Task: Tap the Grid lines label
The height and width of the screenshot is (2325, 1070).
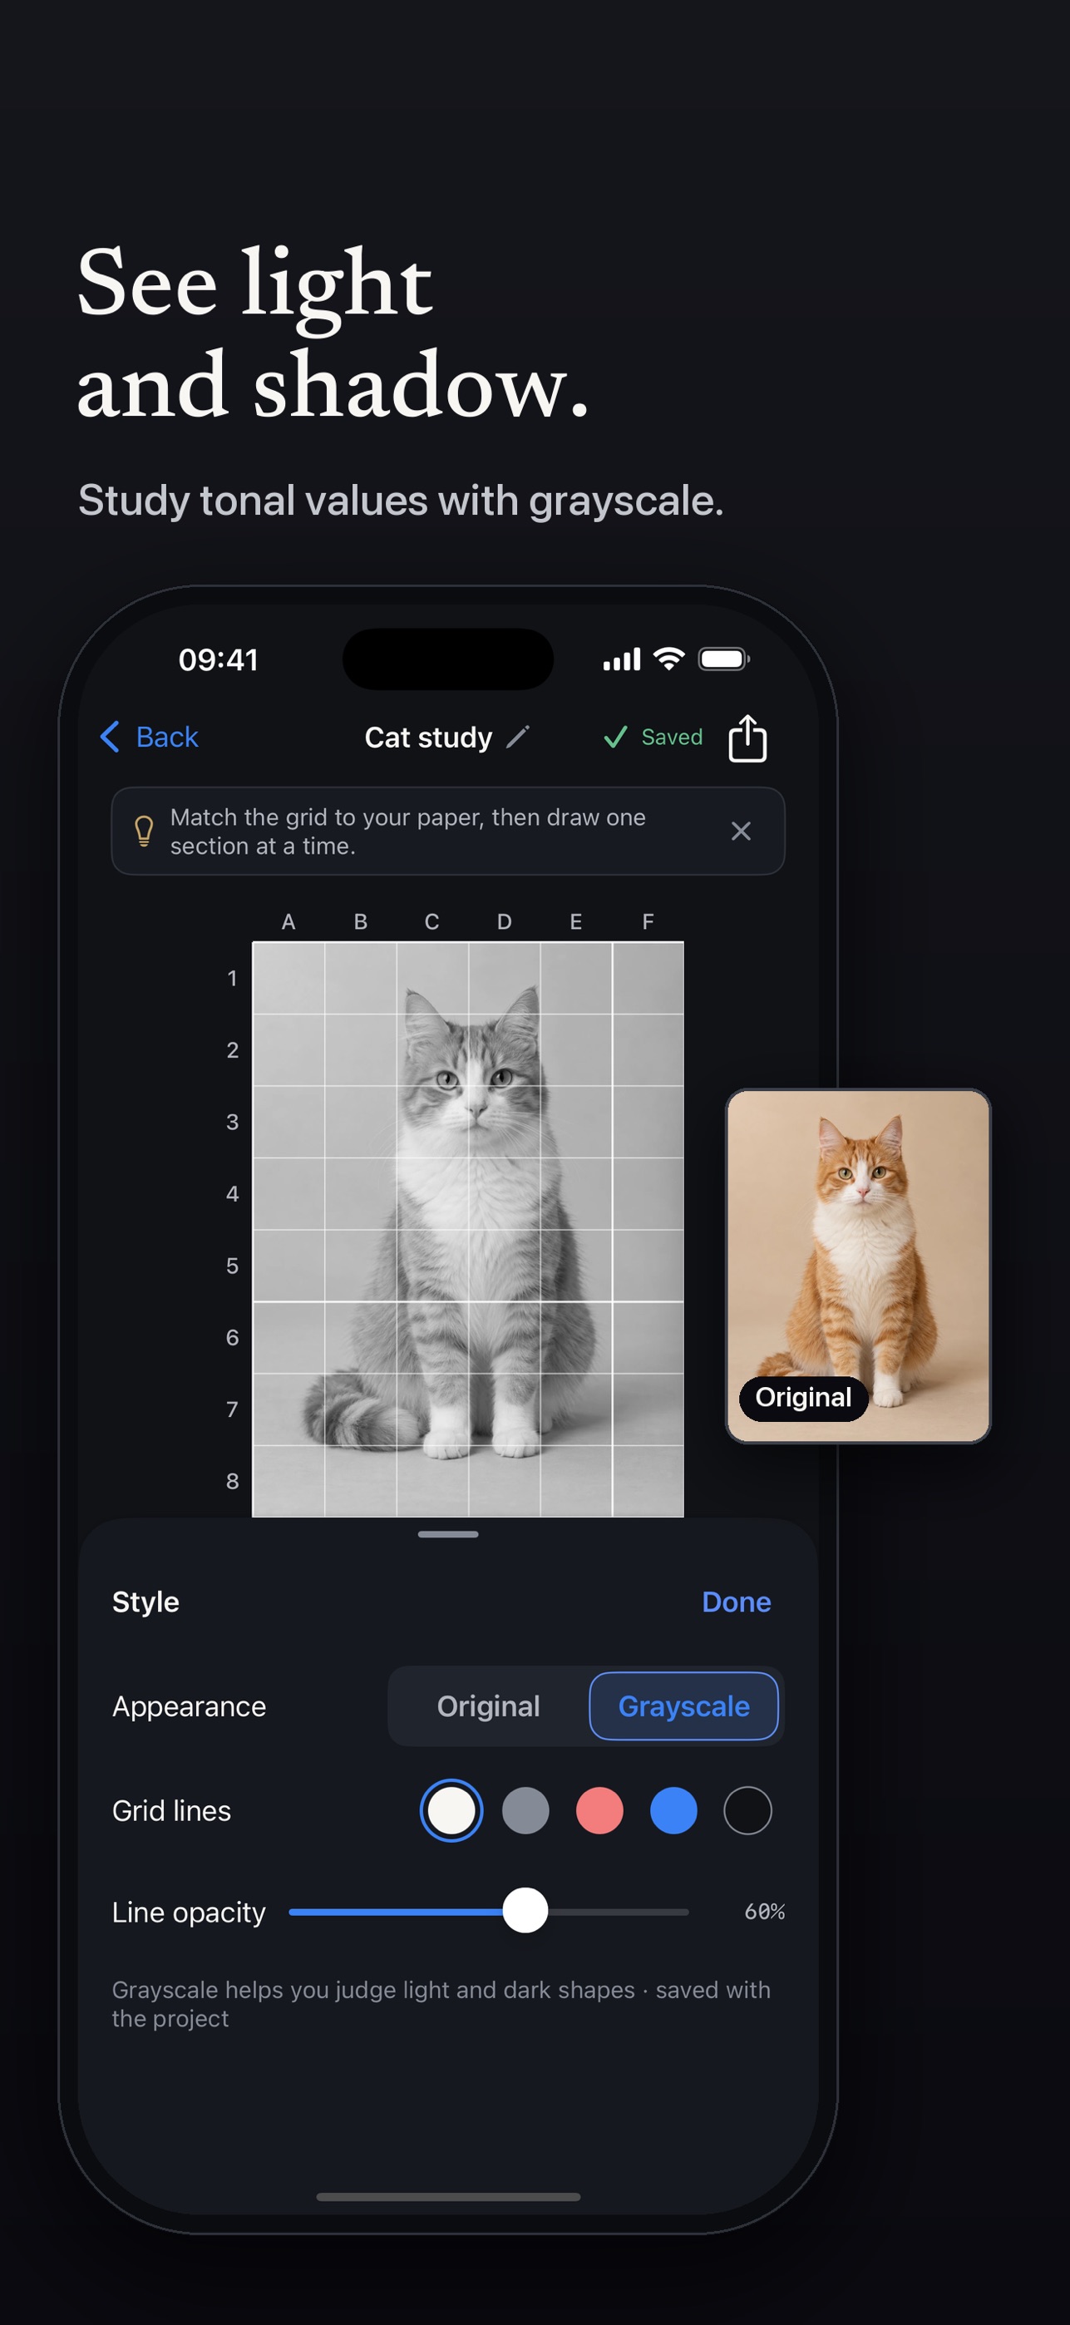Action: click(171, 1810)
